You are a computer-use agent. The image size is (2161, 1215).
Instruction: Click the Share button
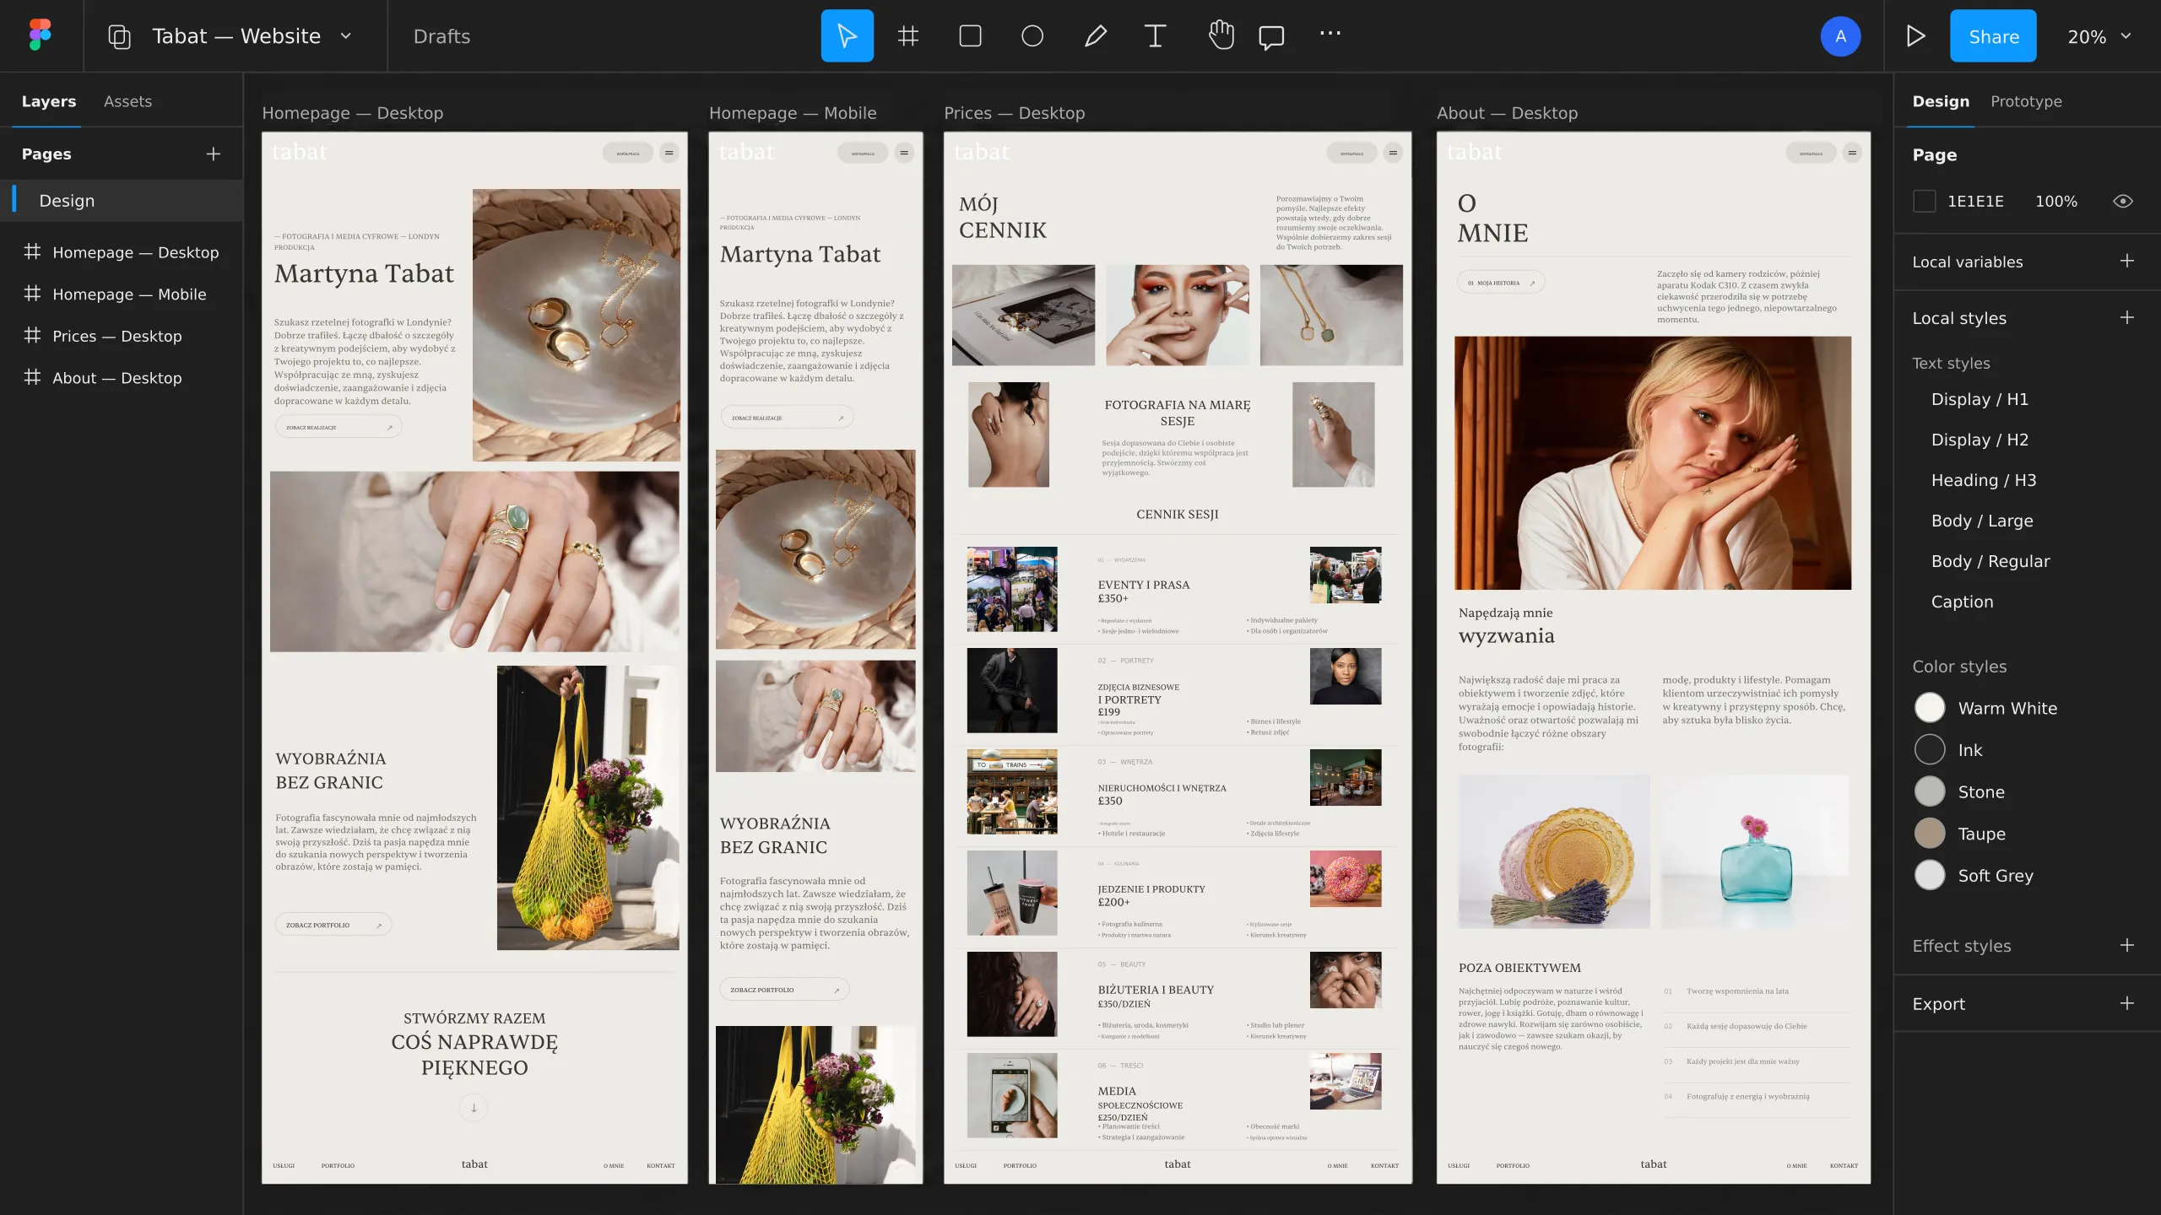1993,36
